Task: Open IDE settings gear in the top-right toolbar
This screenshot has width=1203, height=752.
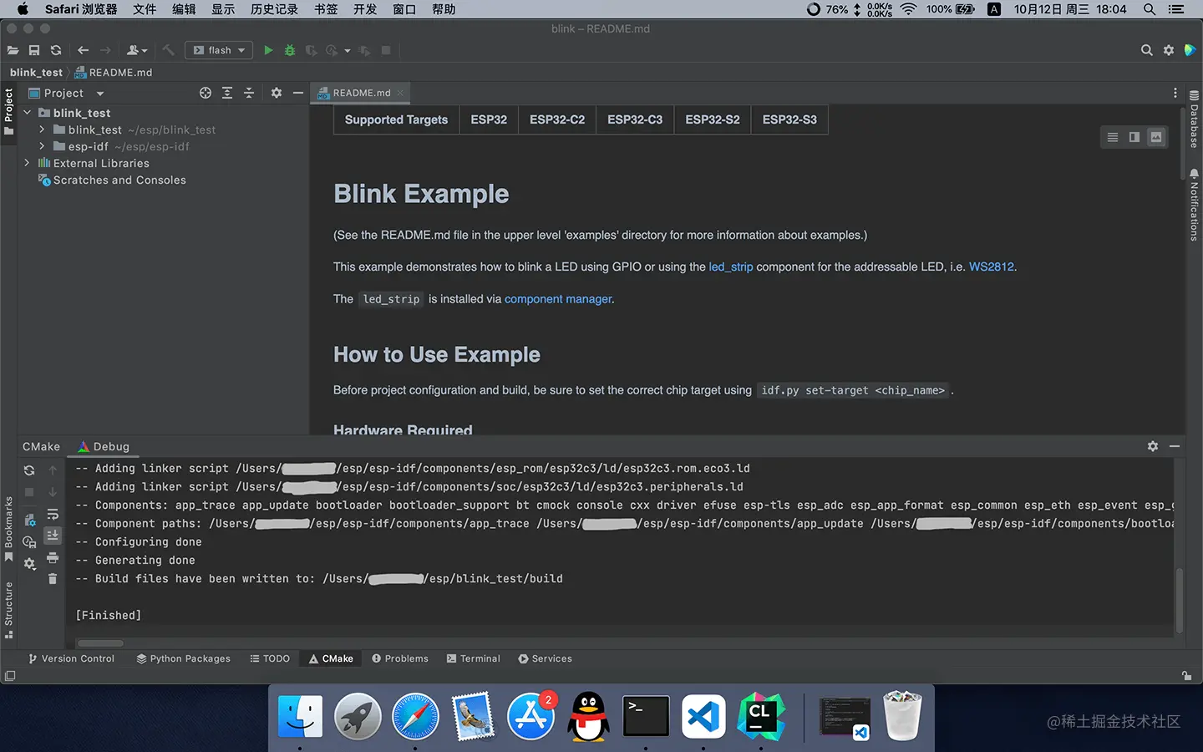Action: click(1169, 50)
